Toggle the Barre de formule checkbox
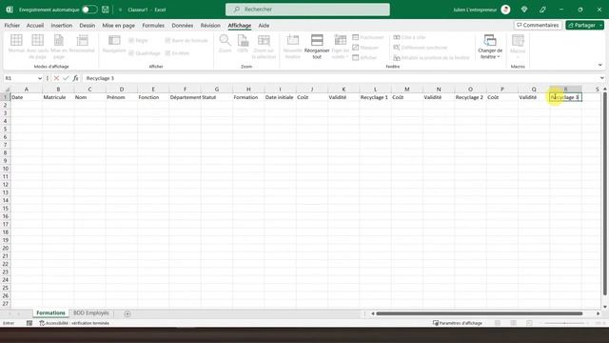This screenshot has width=609, height=343. [167, 40]
